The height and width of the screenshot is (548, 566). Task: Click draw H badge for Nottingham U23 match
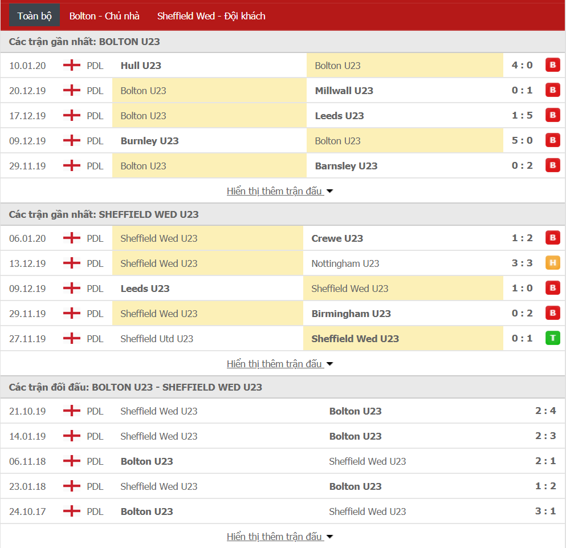[x=553, y=263]
